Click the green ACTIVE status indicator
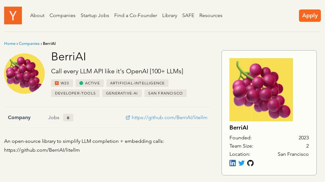The height and width of the screenshot is (182, 325). click(x=82, y=83)
